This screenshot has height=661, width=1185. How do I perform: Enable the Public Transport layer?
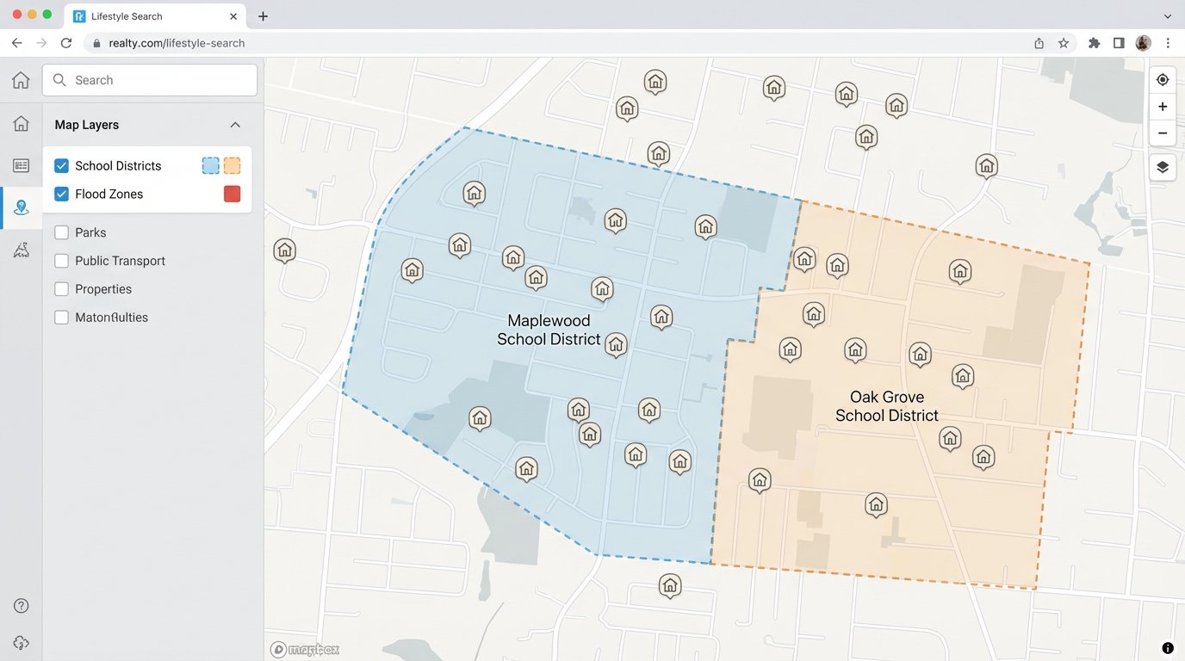point(61,260)
